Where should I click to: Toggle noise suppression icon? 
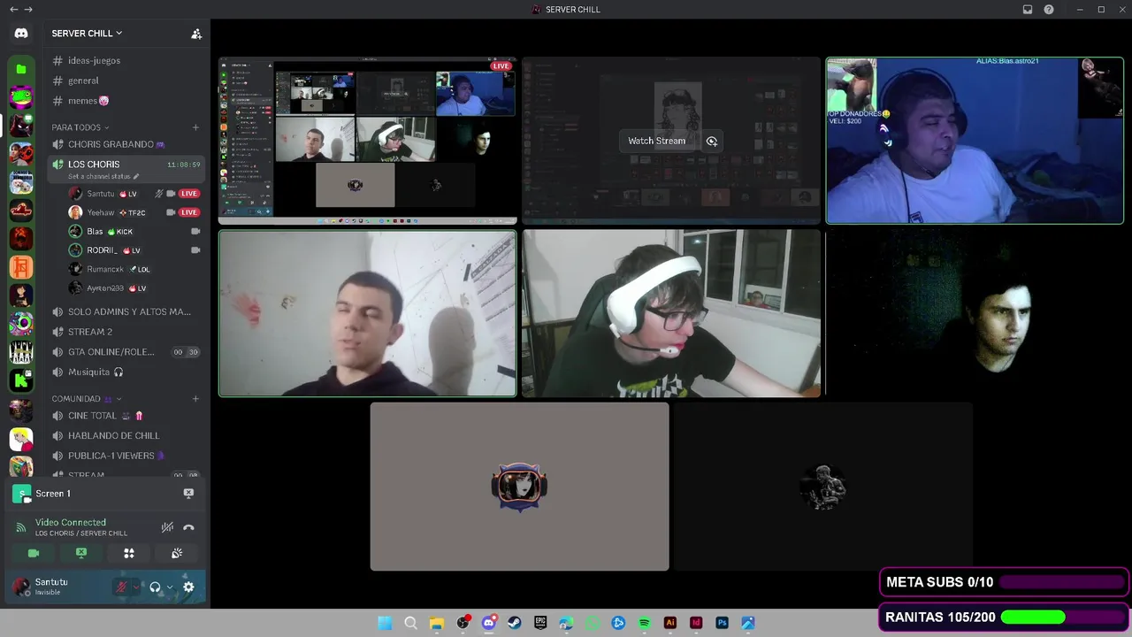point(167,527)
